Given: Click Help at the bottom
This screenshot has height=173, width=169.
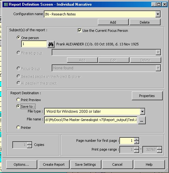Looking at the screenshot, I should (149, 164).
